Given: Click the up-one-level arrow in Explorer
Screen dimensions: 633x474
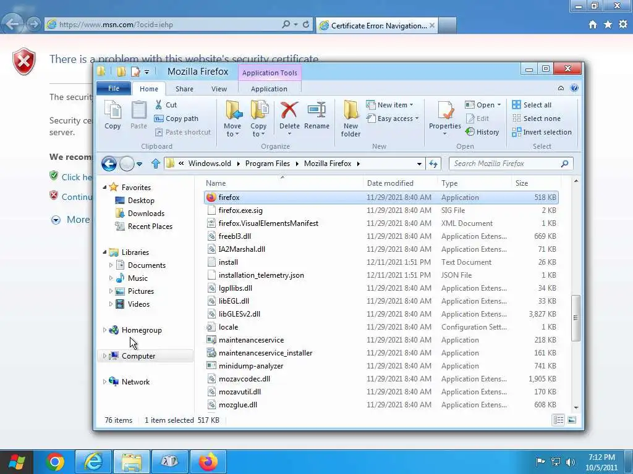Looking at the screenshot, I should [156, 164].
